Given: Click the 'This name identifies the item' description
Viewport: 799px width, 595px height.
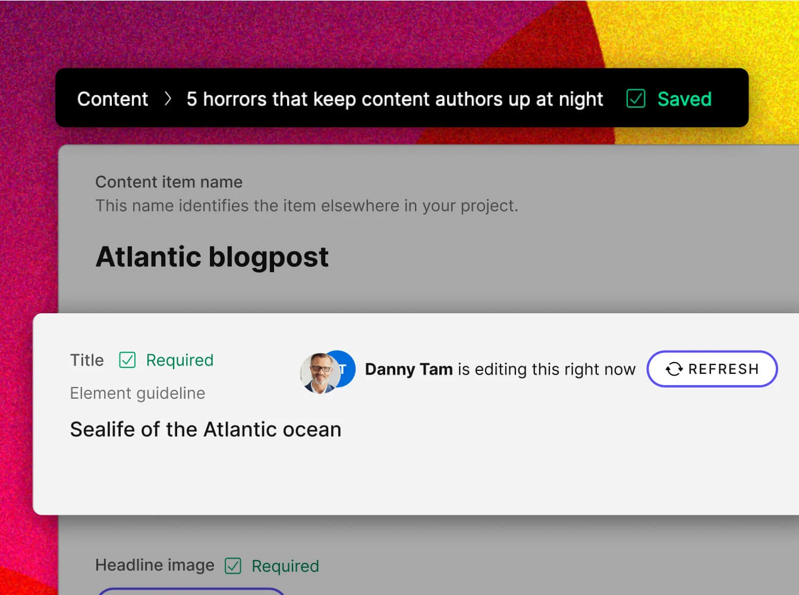Looking at the screenshot, I should 306,206.
